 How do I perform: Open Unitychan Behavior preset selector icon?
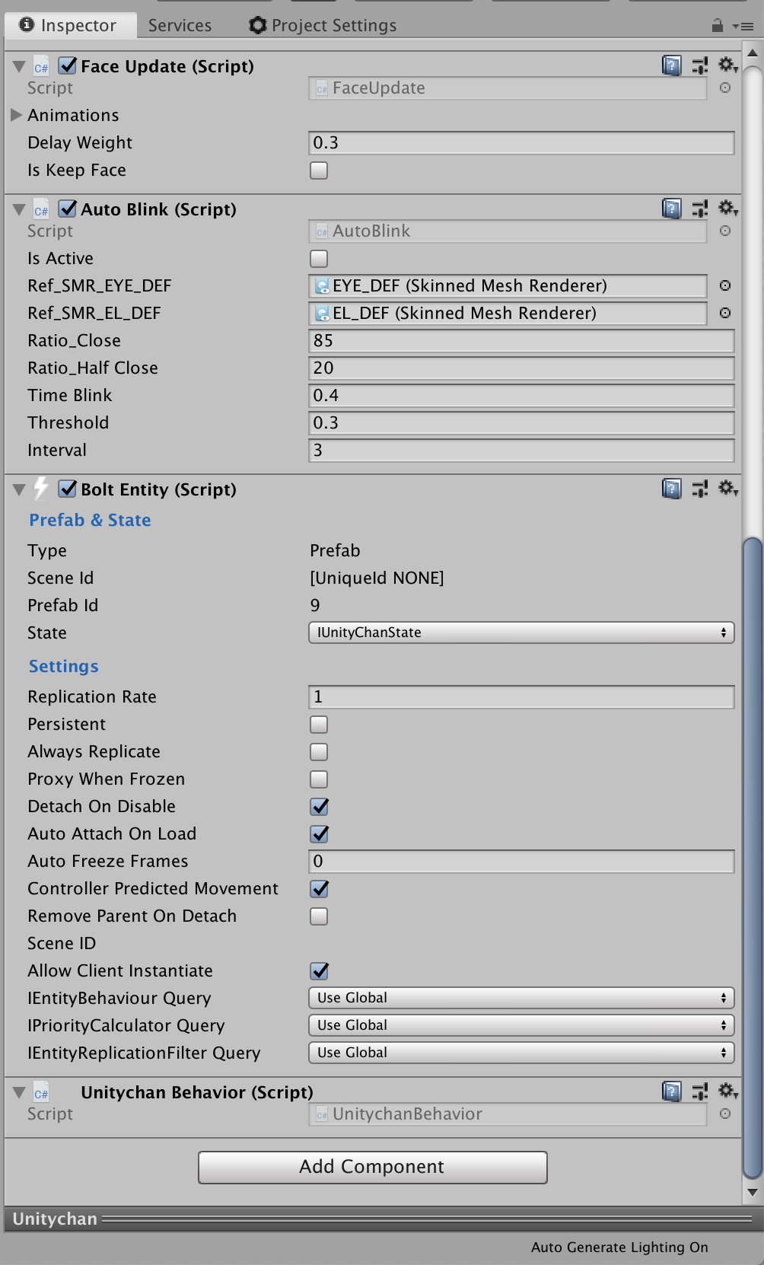tap(700, 1091)
